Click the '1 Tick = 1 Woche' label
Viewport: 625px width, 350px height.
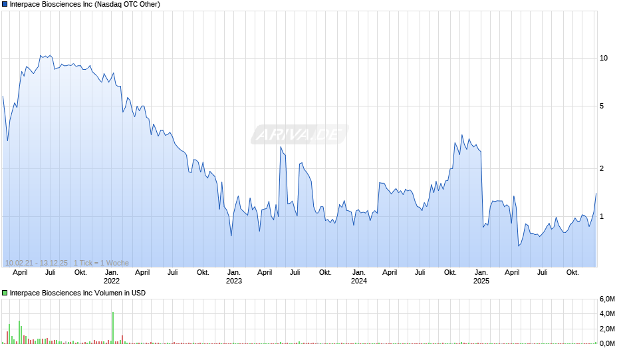101,263
